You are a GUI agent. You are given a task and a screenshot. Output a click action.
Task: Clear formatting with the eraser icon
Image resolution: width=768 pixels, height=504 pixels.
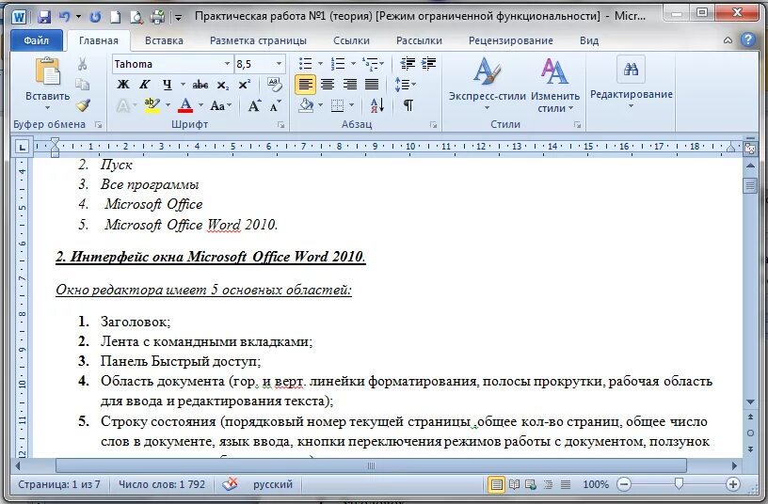(x=275, y=85)
